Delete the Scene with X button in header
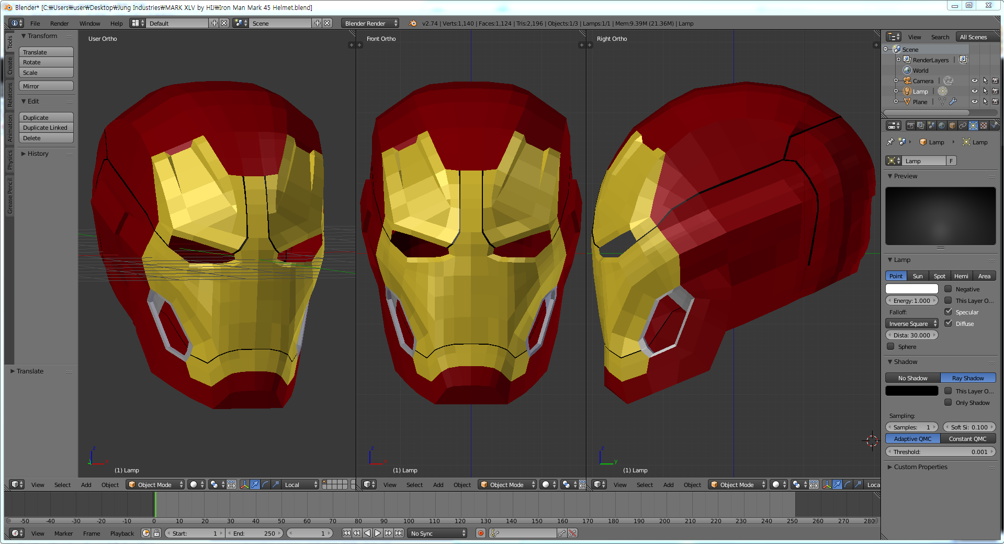 327,23
